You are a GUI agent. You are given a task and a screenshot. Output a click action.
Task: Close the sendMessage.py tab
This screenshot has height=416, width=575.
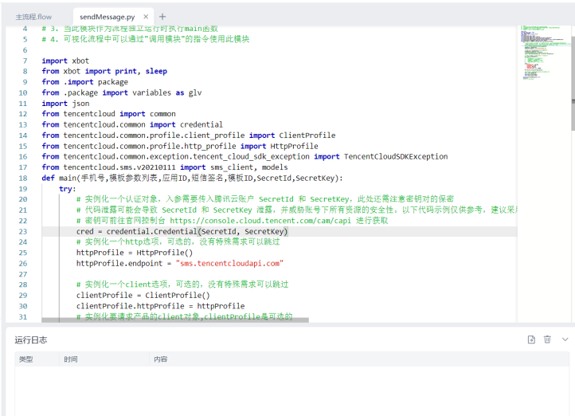pyautogui.click(x=146, y=17)
